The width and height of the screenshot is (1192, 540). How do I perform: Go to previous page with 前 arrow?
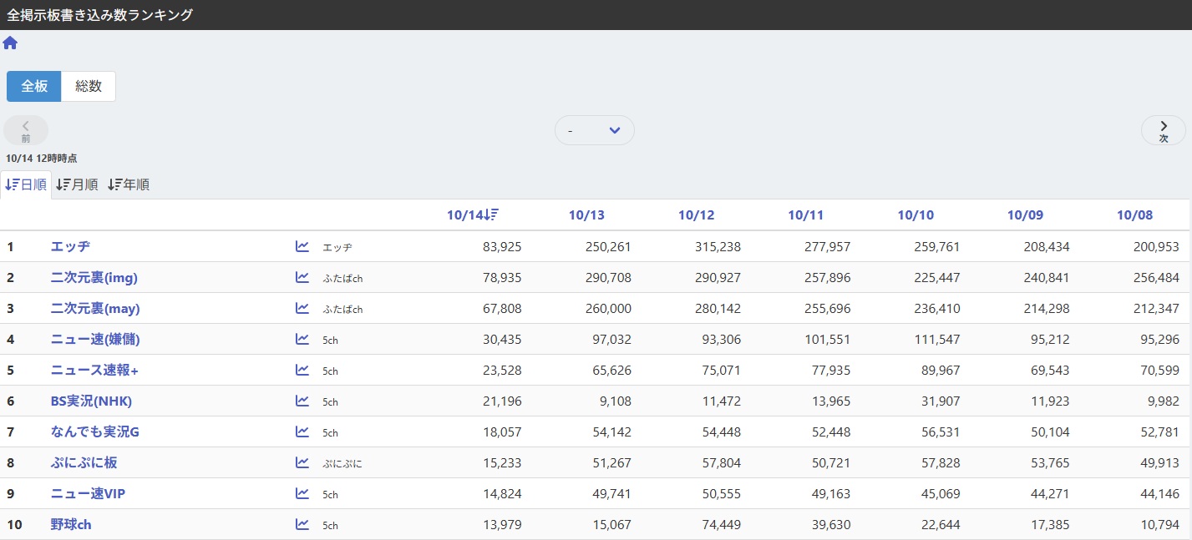pyautogui.click(x=26, y=130)
